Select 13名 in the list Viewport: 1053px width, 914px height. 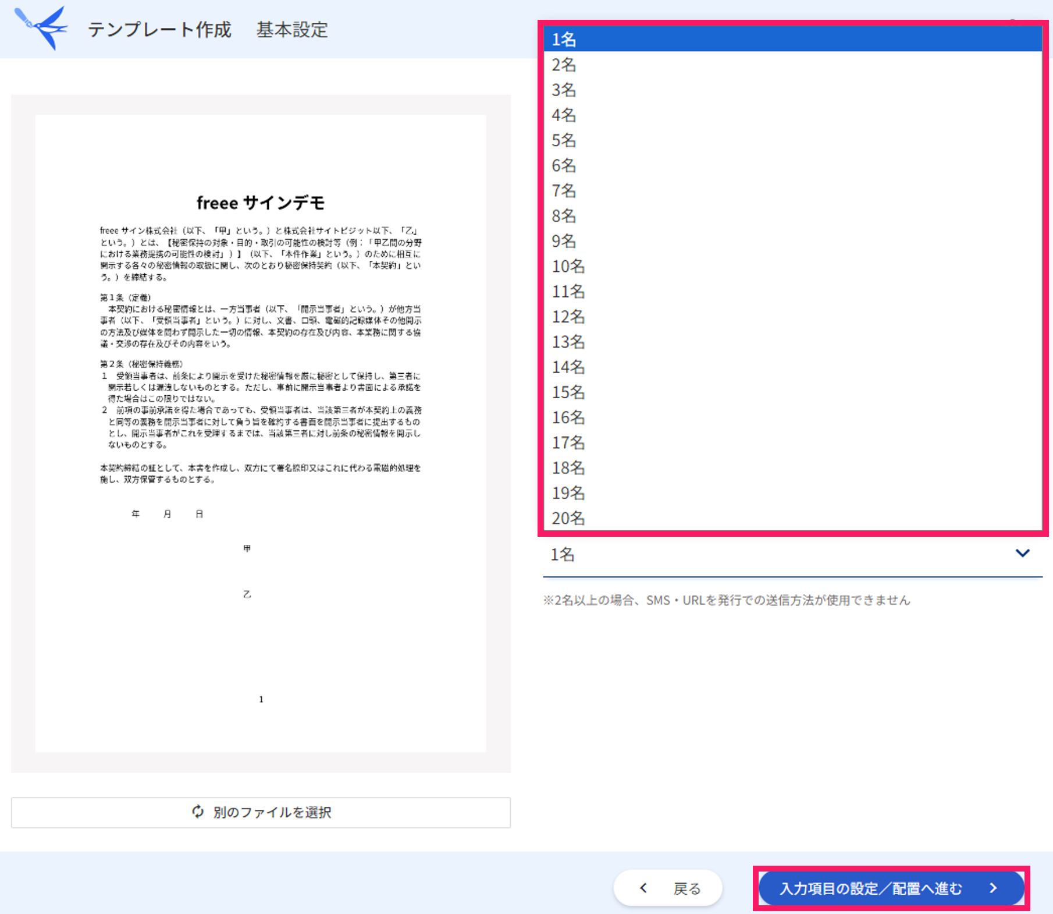[x=792, y=342]
